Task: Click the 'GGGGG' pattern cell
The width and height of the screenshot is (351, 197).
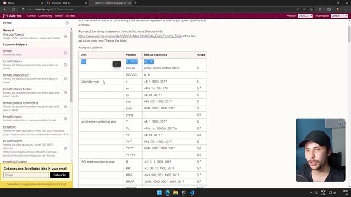Action: (x=133, y=75)
